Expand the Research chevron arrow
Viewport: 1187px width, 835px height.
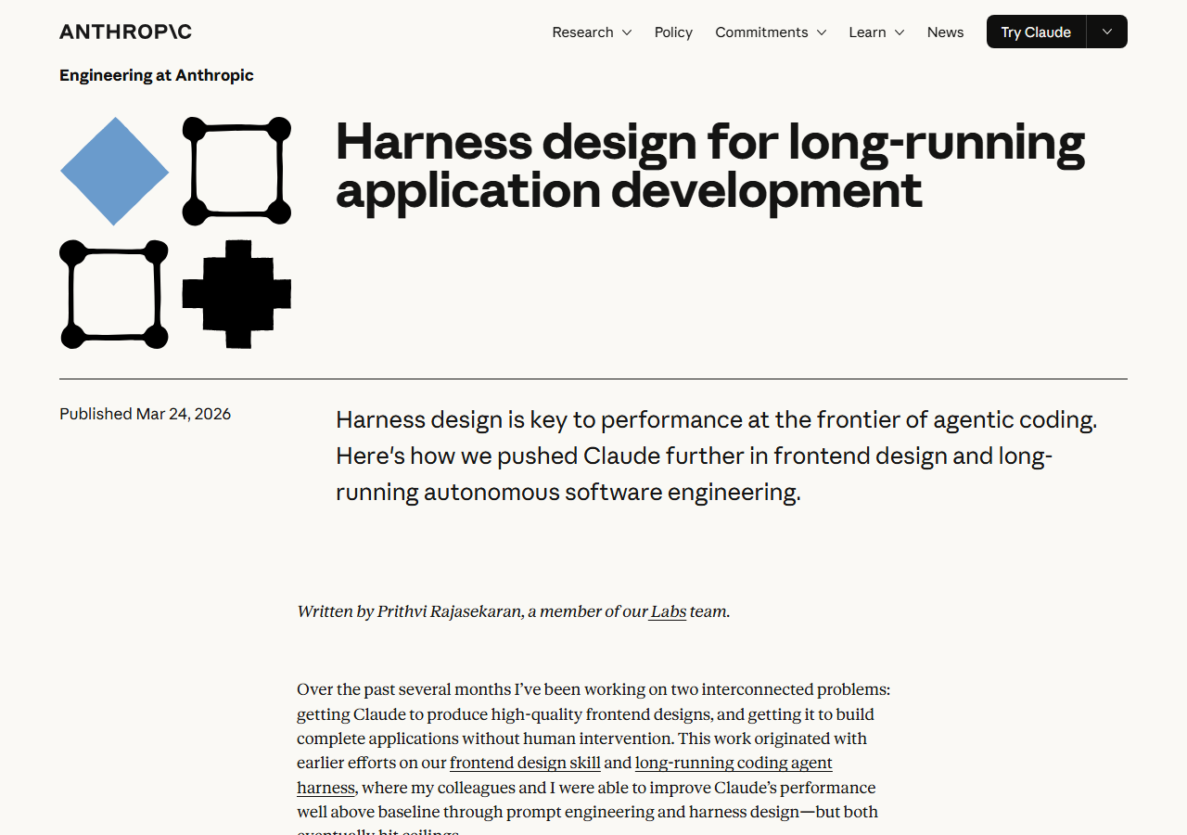pos(627,32)
